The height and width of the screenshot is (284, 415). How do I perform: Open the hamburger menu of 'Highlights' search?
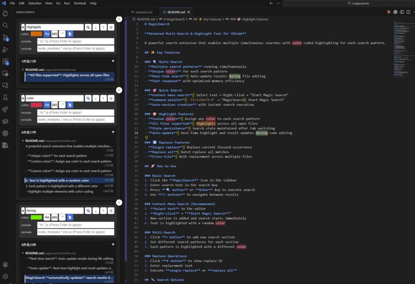pyautogui.click(x=111, y=27)
